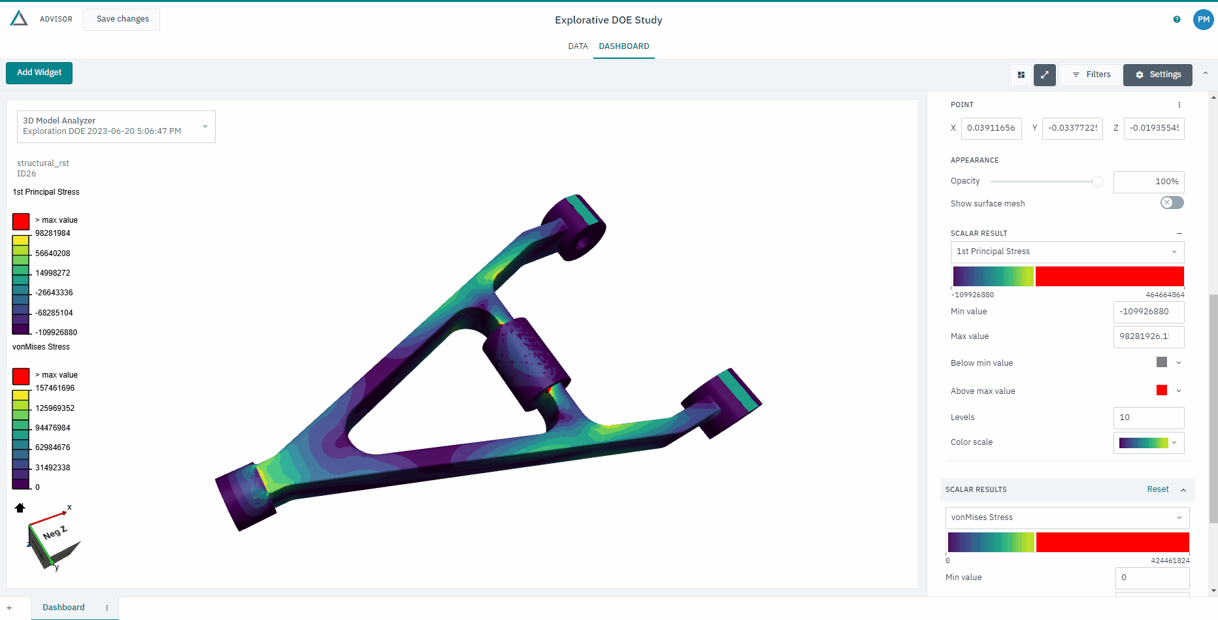Screen dimensions: 1218x620
Task: Click the Add Widget button
Action: tap(39, 73)
